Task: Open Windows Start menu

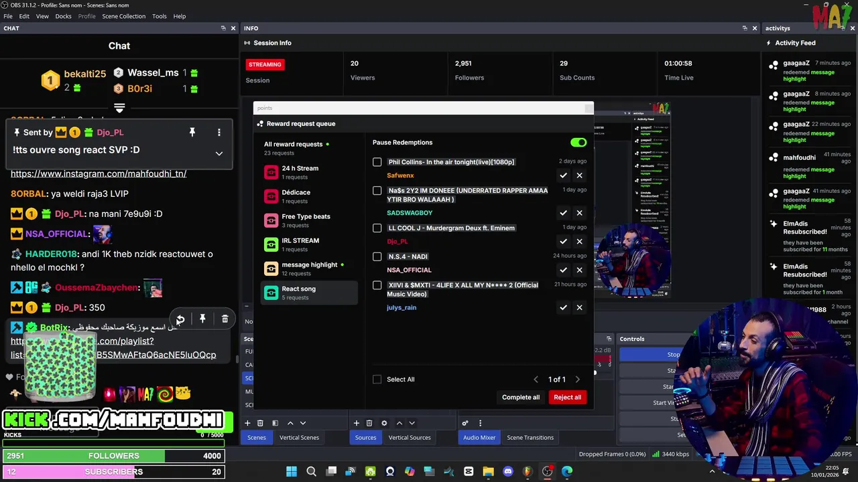Action: (x=292, y=472)
